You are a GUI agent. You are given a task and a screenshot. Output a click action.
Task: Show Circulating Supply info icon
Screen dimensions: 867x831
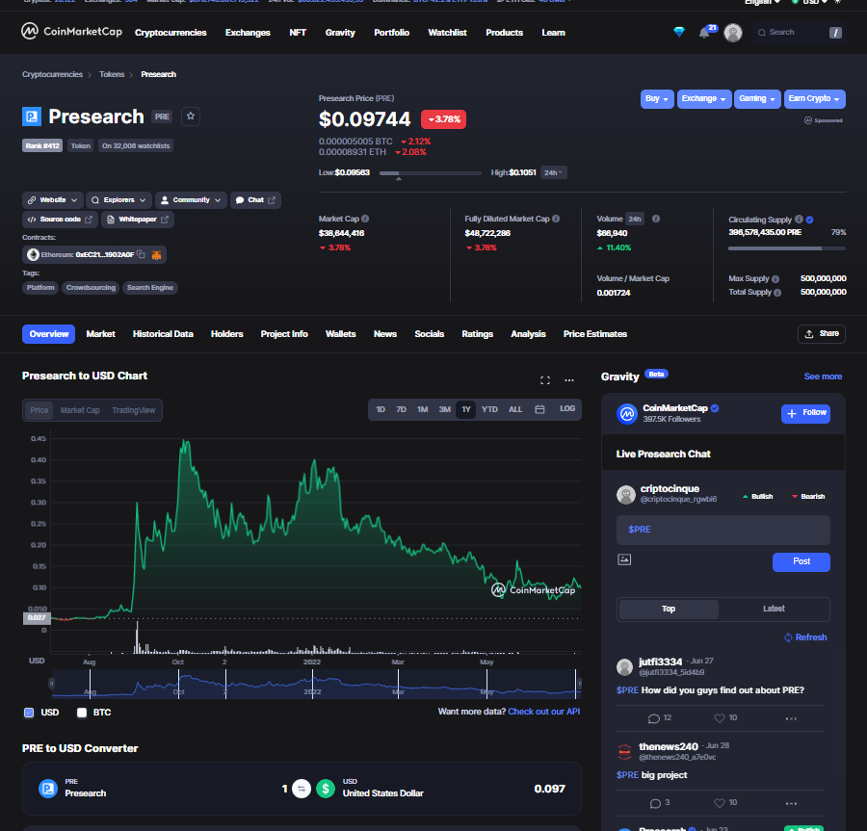click(799, 220)
